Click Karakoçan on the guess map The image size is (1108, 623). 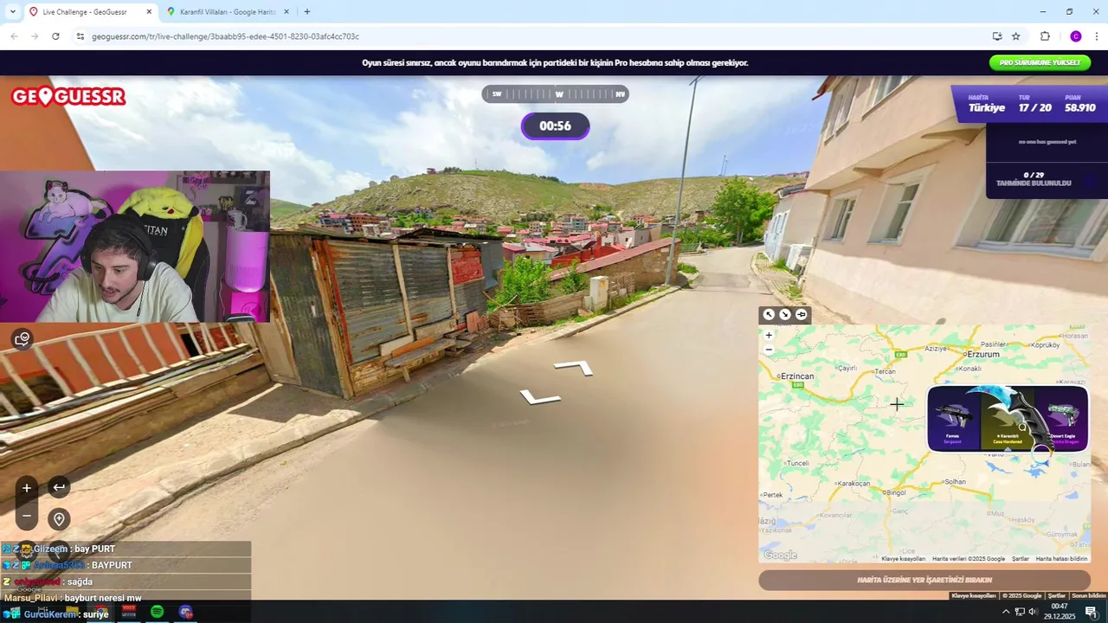pos(854,484)
